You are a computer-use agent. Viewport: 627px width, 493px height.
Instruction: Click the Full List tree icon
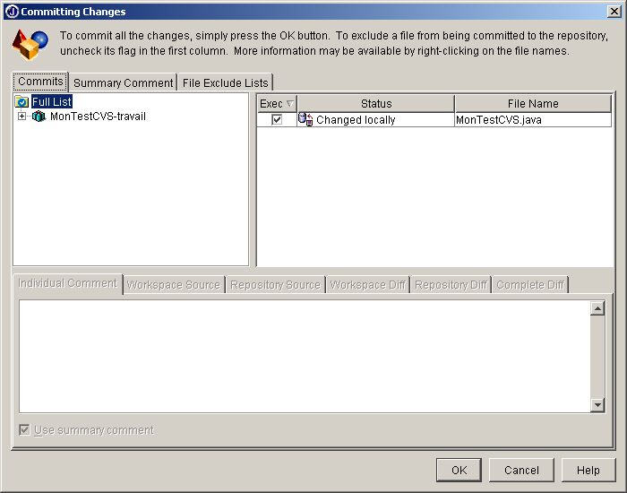coord(22,102)
